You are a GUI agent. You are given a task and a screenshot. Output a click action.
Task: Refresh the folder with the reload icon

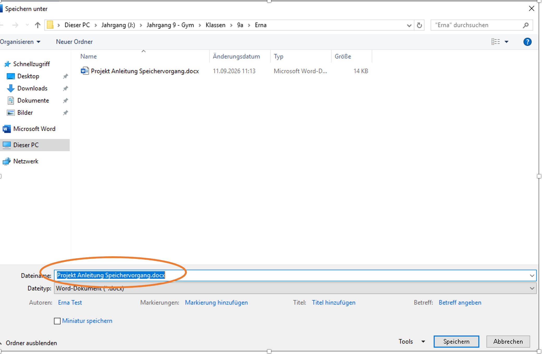click(x=419, y=25)
